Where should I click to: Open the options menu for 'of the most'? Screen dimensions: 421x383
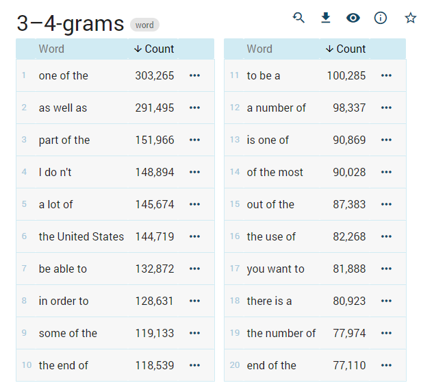coord(386,172)
